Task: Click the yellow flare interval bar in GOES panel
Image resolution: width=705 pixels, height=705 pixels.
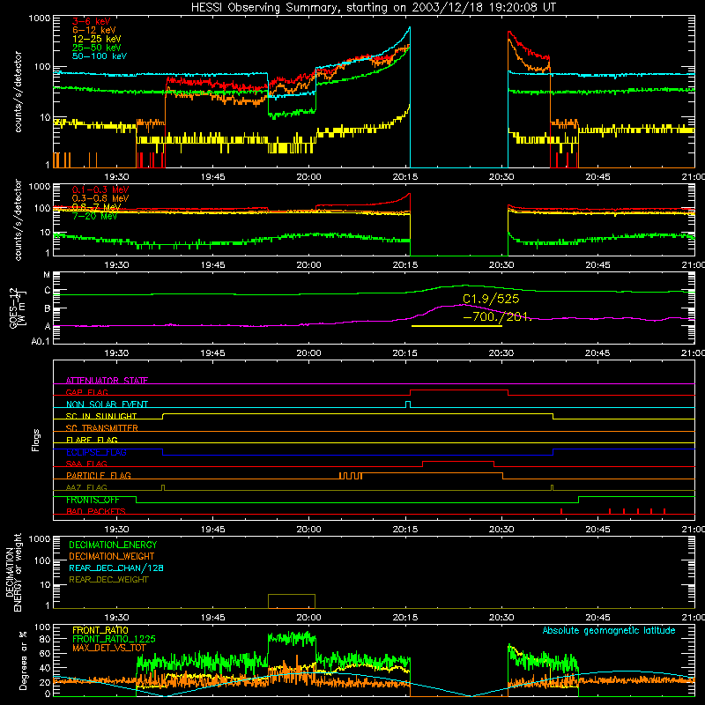Action: click(456, 325)
